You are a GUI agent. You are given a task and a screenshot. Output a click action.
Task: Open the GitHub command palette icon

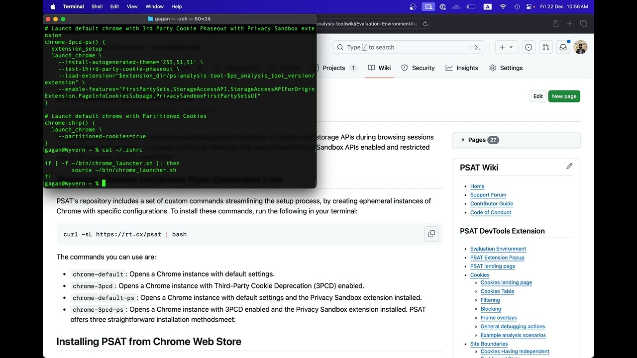coord(478,47)
